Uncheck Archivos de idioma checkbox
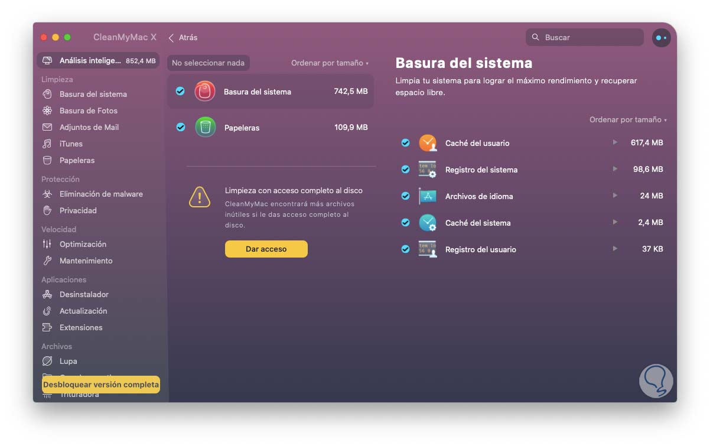 point(405,196)
